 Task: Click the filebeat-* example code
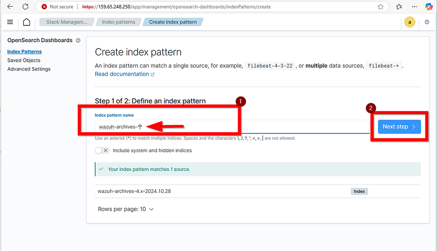click(x=383, y=66)
